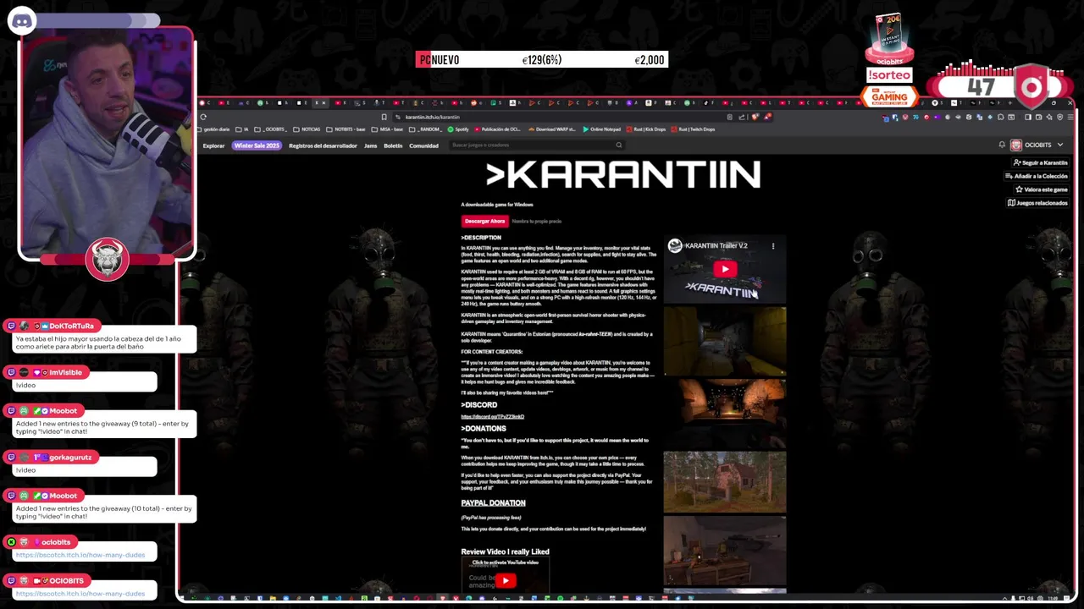The width and height of the screenshot is (1084, 609).
Task: Click the ImVisible chat username
Action: [x=65, y=372]
